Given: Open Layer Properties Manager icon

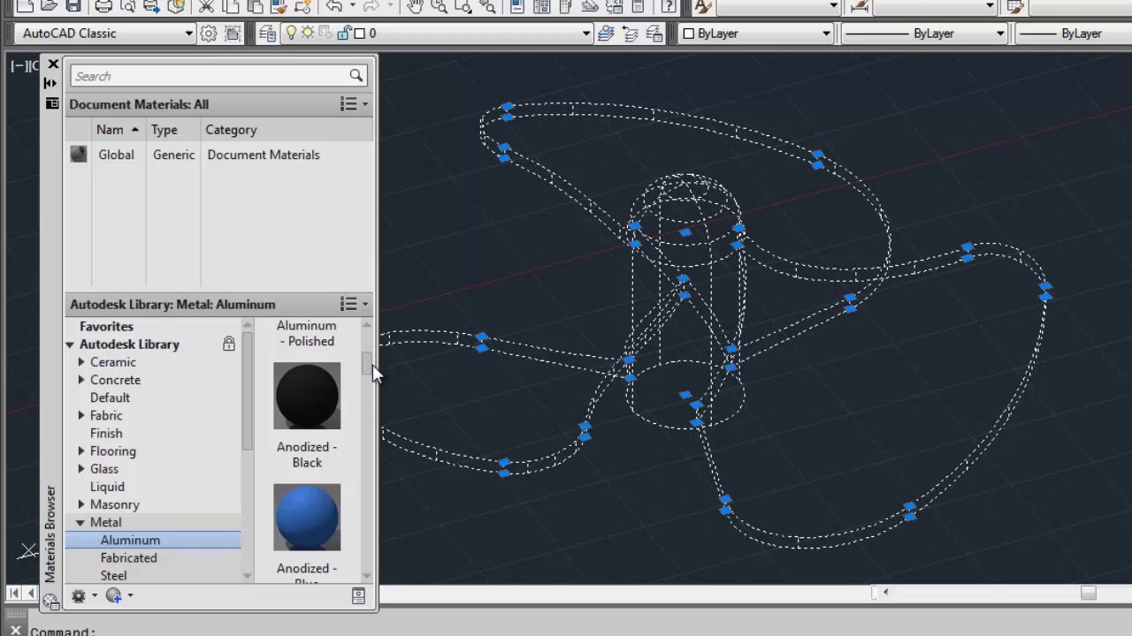Looking at the screenshot, I should [x=267, y=34].
